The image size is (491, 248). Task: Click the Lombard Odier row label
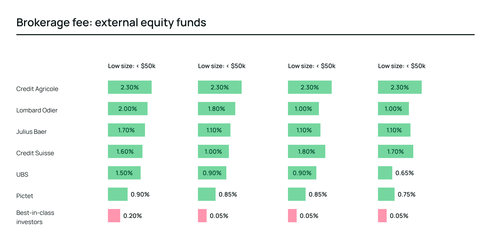click(37, 110)
